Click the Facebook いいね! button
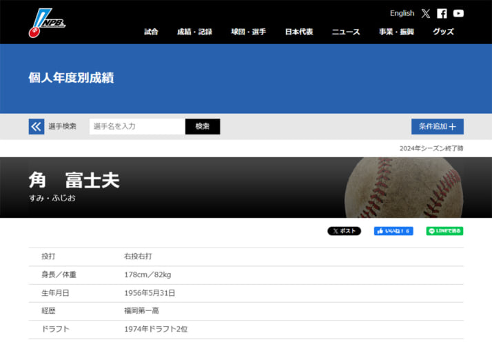 click(393, 231)
